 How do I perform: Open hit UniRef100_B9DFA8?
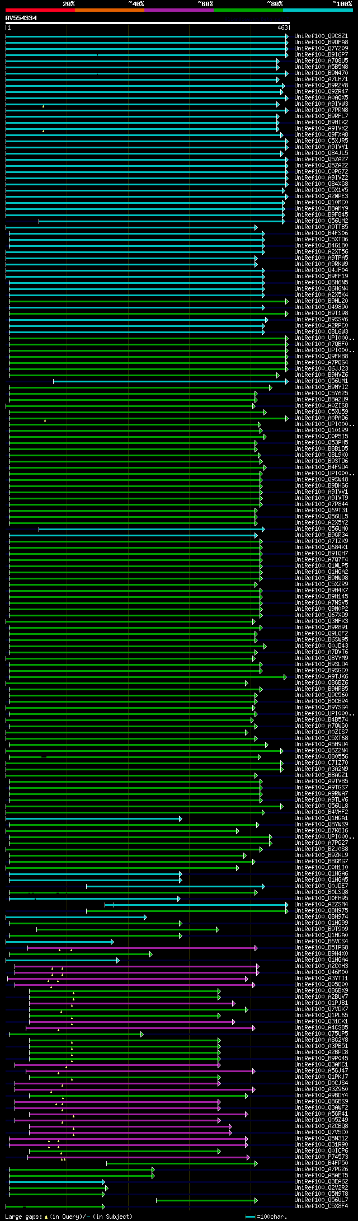[x=321, y=43]
